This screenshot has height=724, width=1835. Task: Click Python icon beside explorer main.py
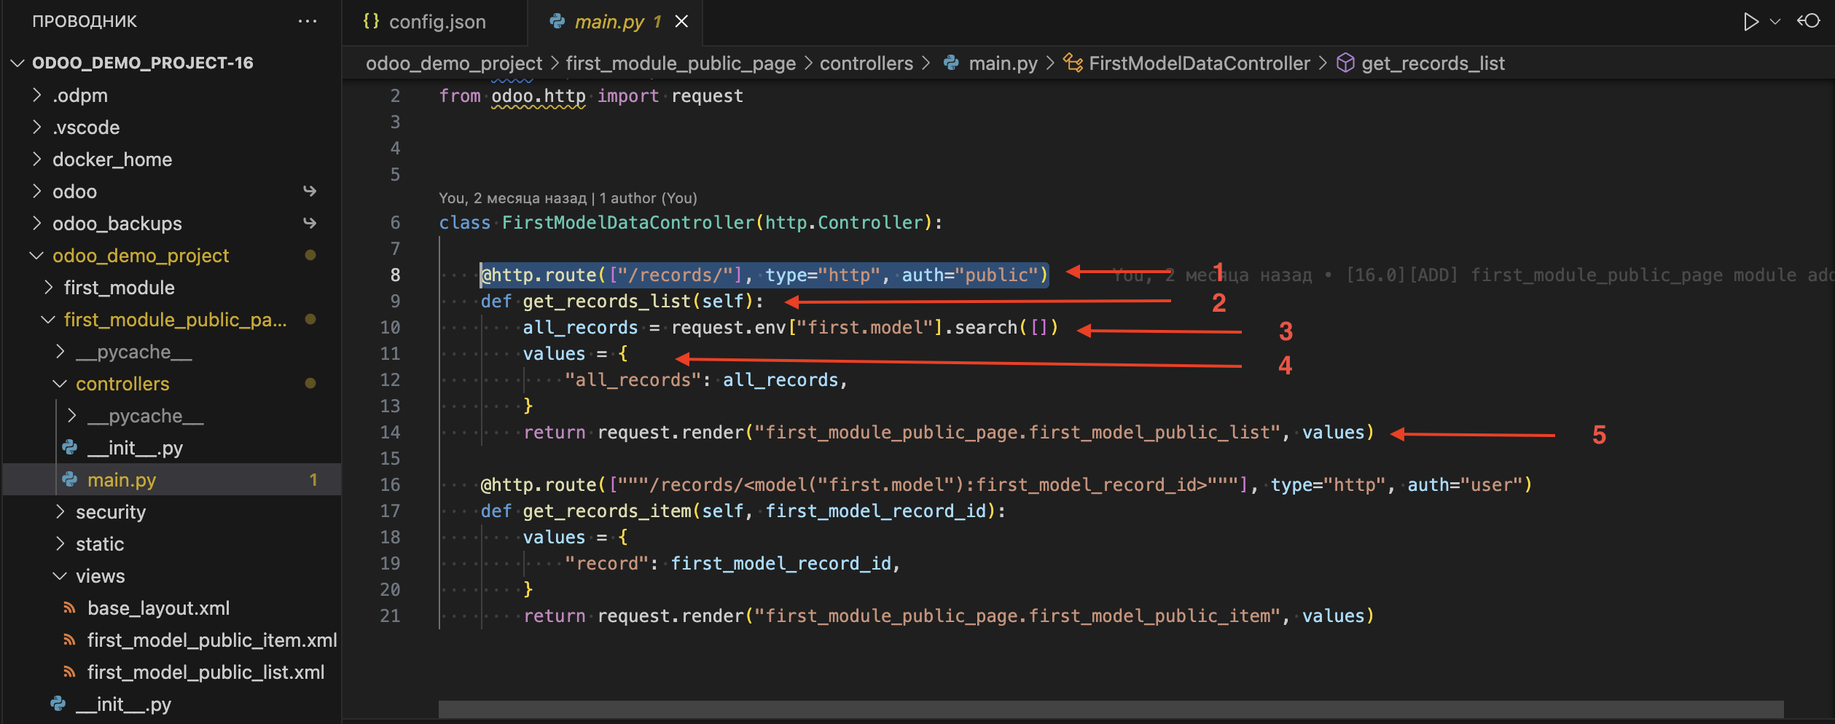(x=70, y=479)
